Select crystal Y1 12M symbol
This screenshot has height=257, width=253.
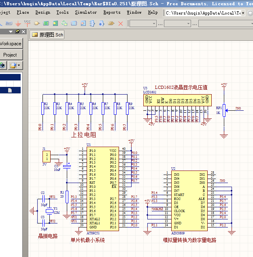[49, 211]
